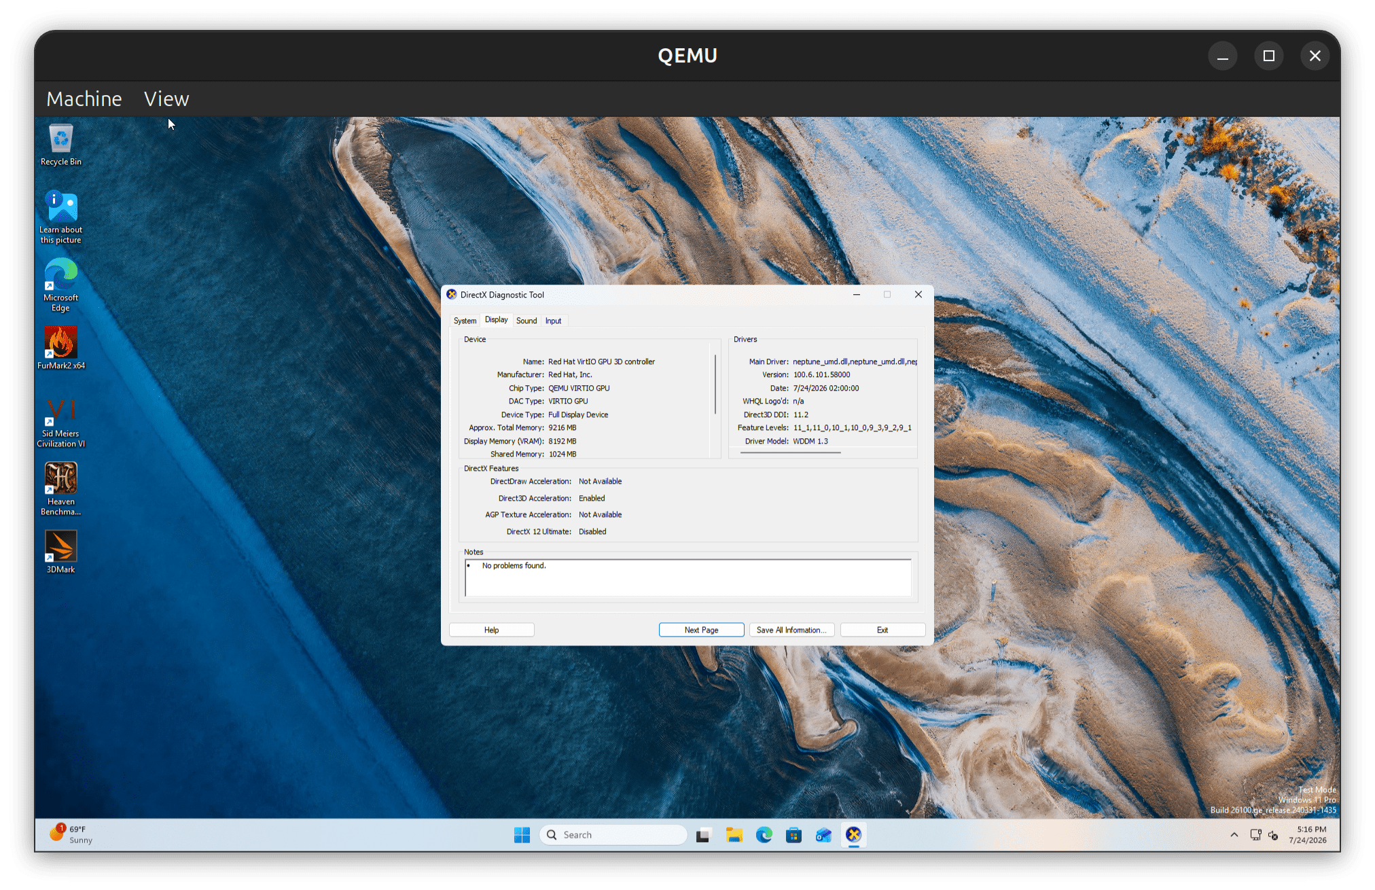
Task: Minimize the QEMU window
Action: click(1223, 56)
